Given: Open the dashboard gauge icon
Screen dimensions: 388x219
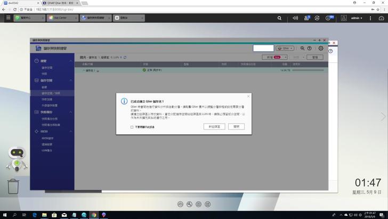Looking at the screenshot, I should [381, 18].
